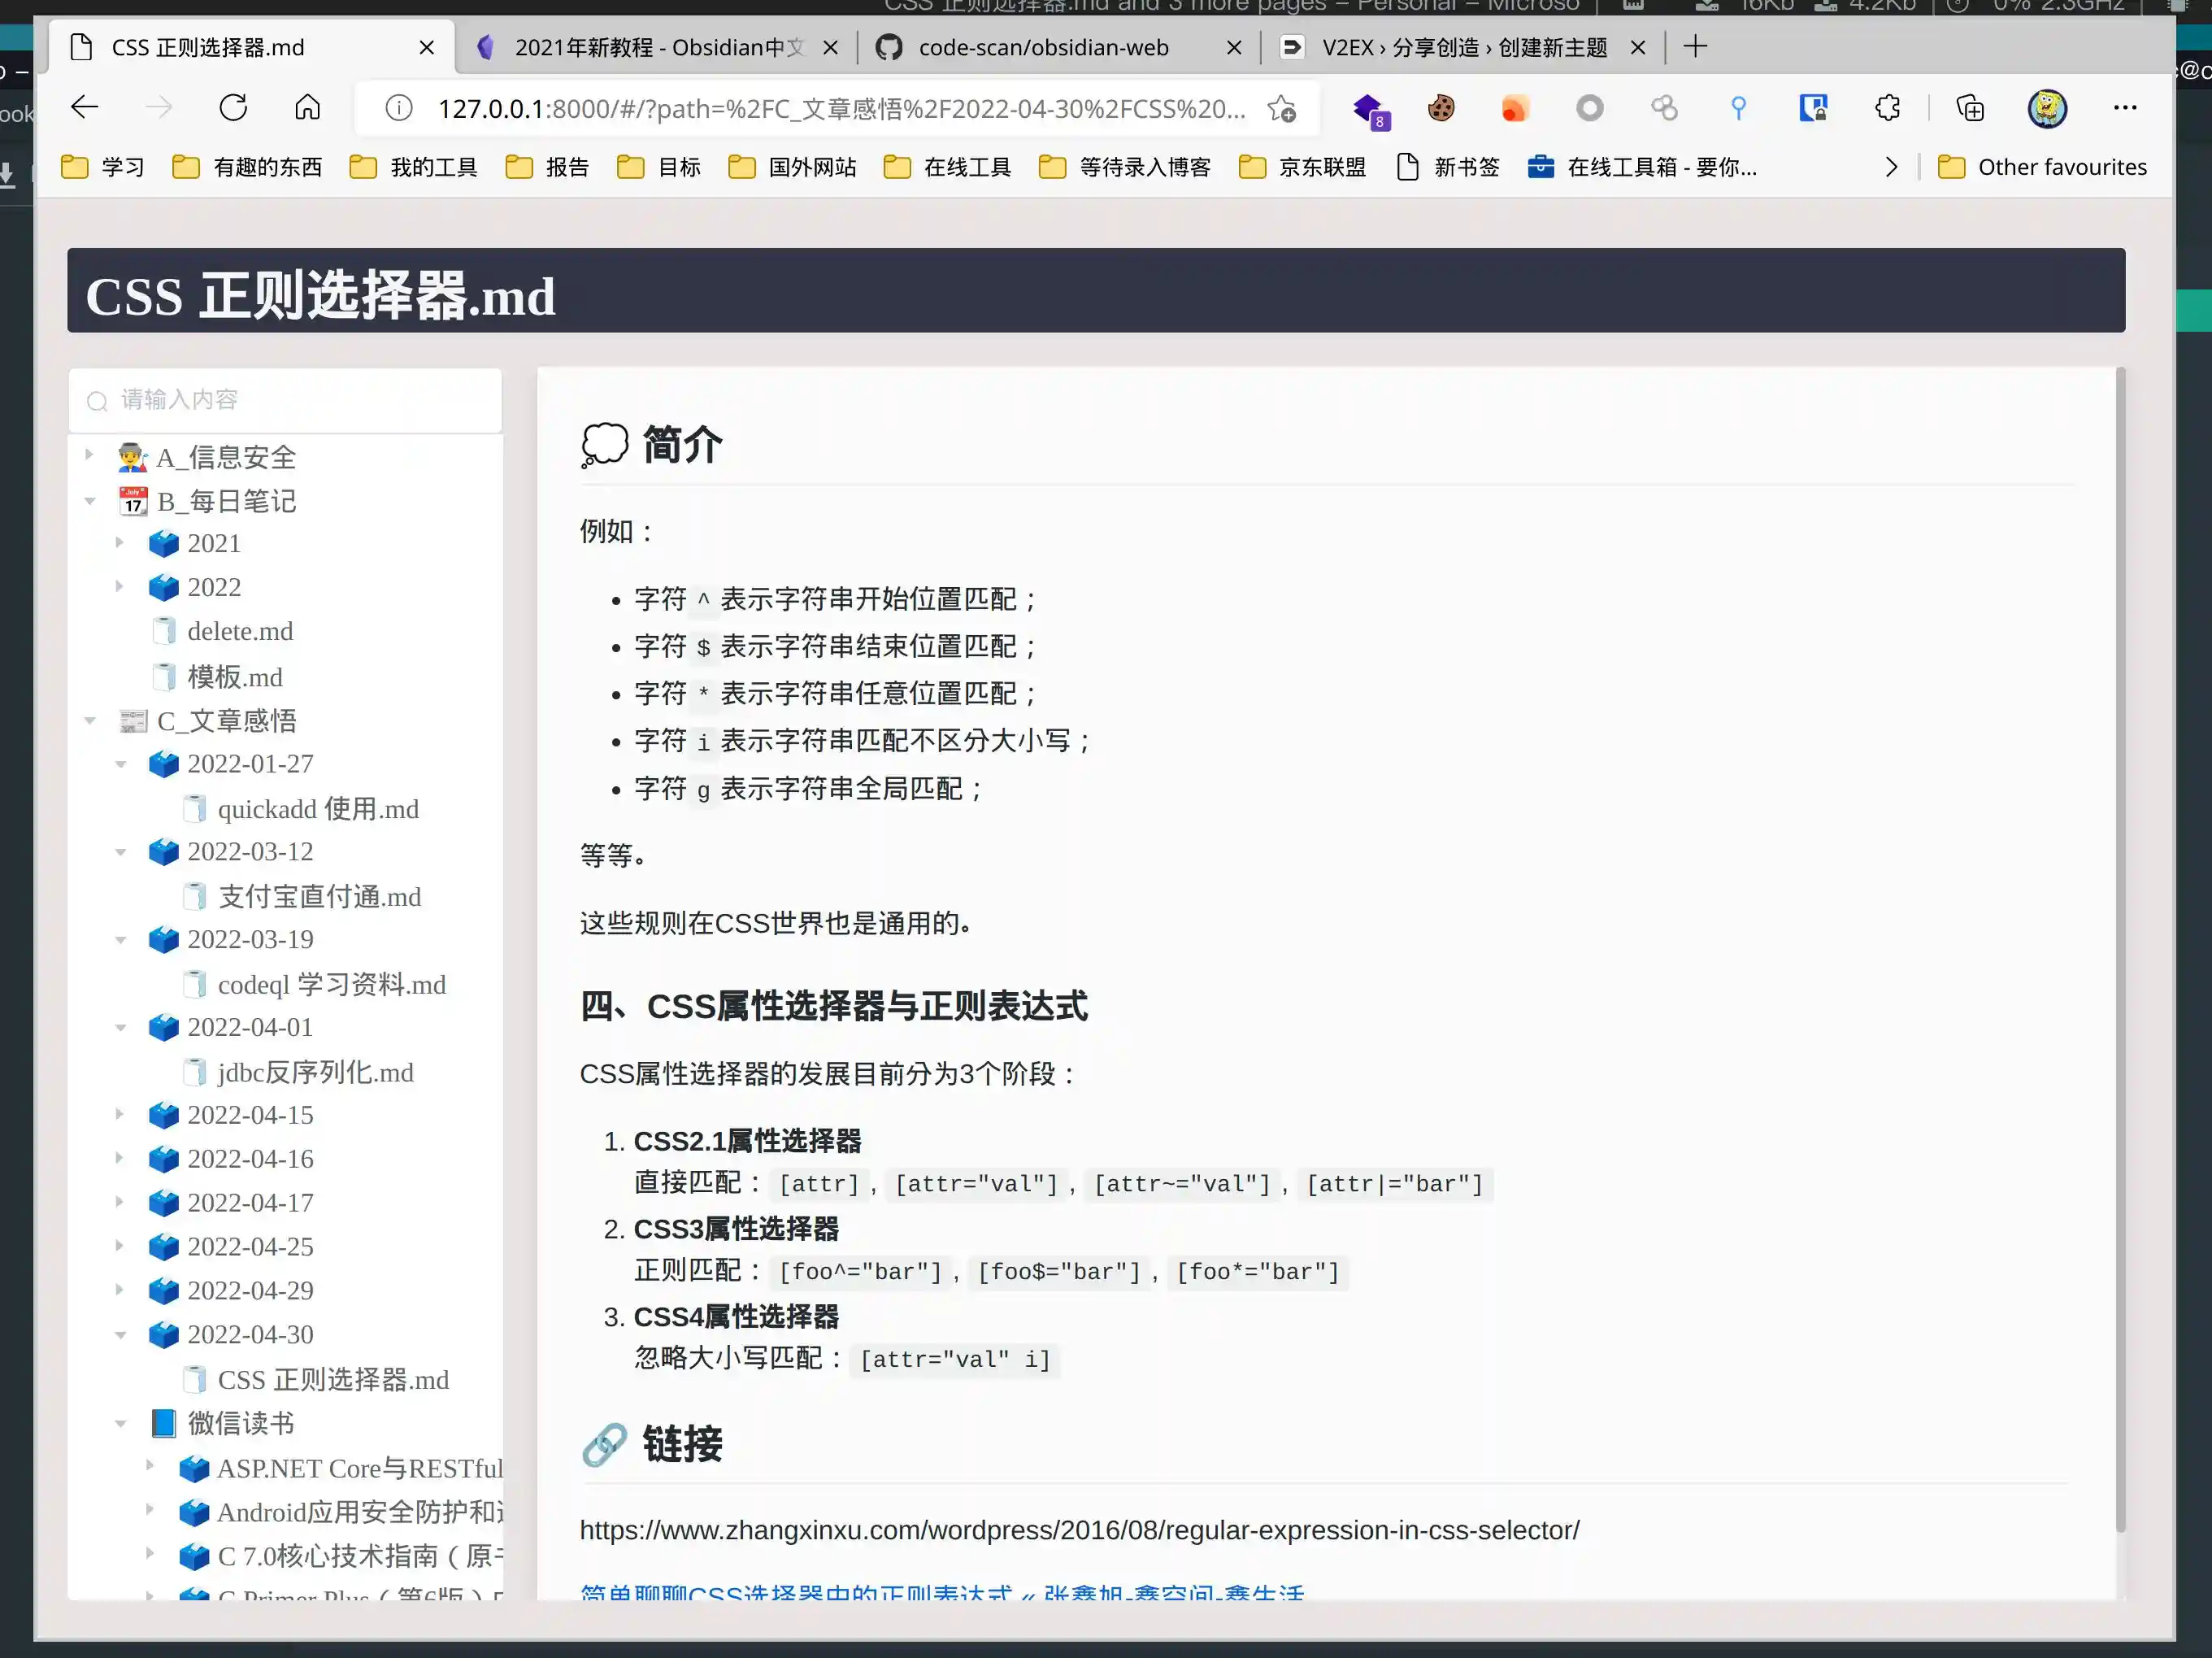Expand the A_信息安全 folder
Screen dimensions: 2212x1658
point(89,456)
